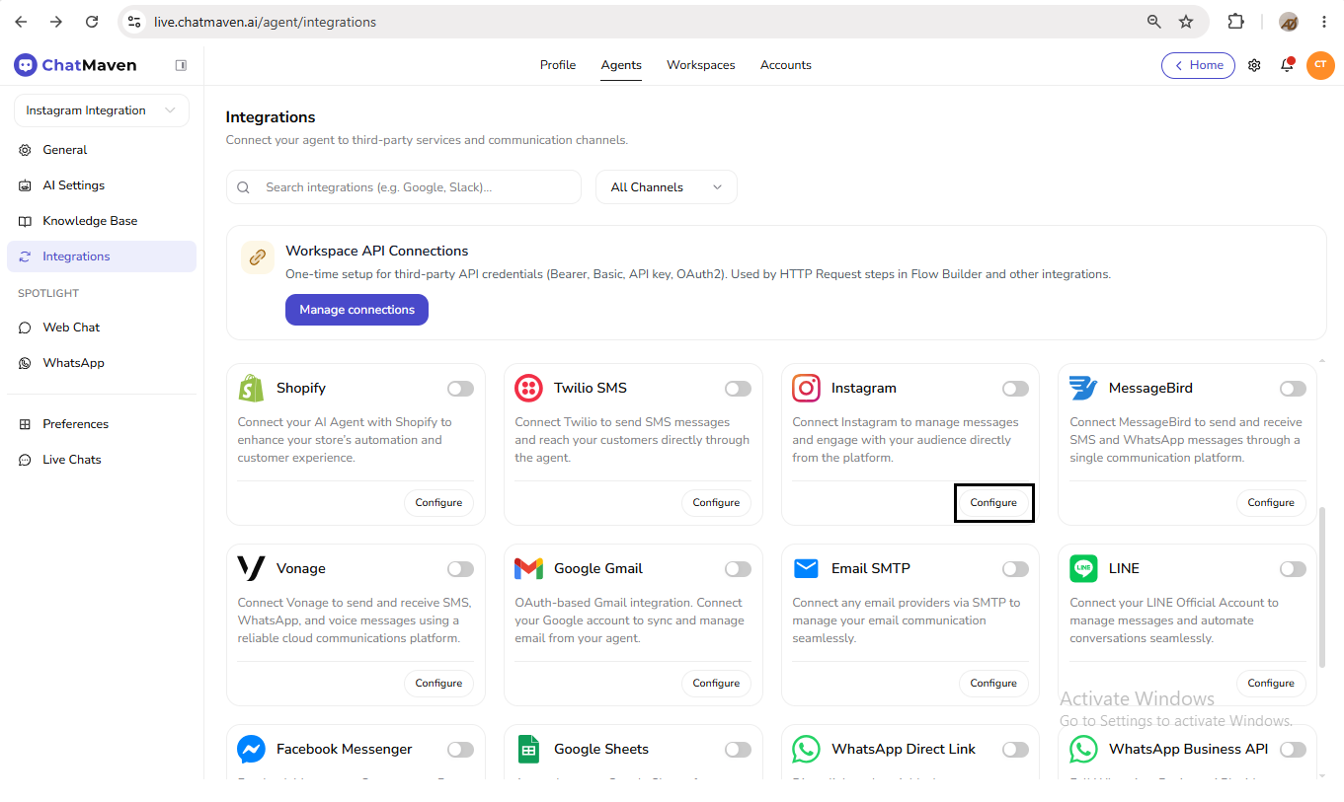1344x802 pixels.
Task: Open AI Settings in the sidebar
Action: [102, 185]
